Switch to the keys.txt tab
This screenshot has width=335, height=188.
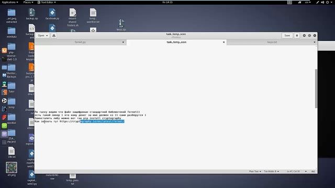(x=272, y=42)
